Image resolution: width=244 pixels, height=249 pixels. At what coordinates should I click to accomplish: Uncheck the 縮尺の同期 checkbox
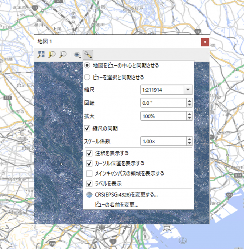pos(87,128)
